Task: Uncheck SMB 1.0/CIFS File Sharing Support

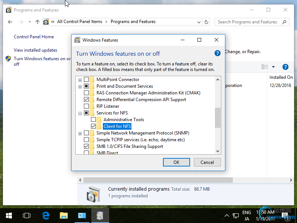Action: (x=86, y=146)
